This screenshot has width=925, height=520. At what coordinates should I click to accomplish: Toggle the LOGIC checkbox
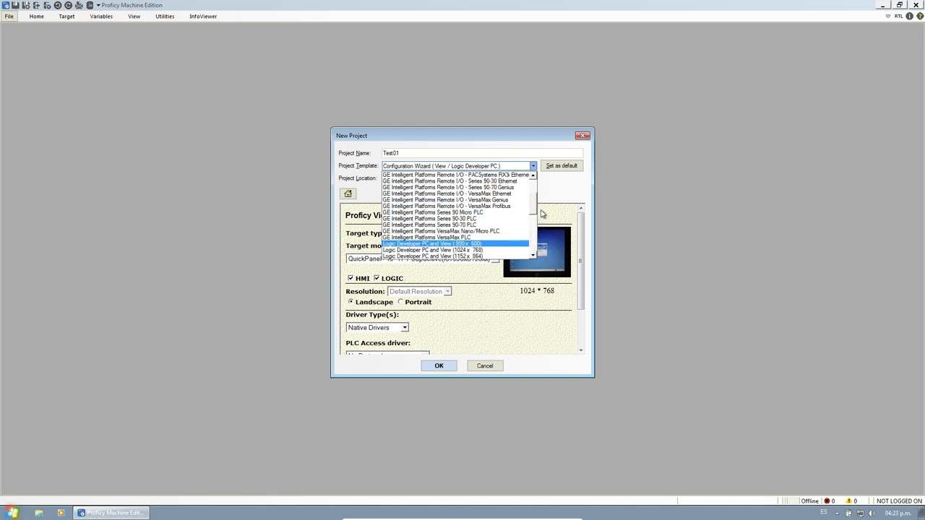tap(377, 278)
